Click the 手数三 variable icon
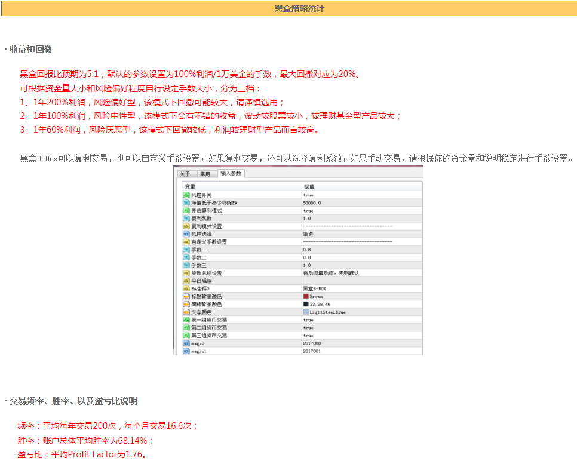577x467 pixels. (x=186, y=265)
